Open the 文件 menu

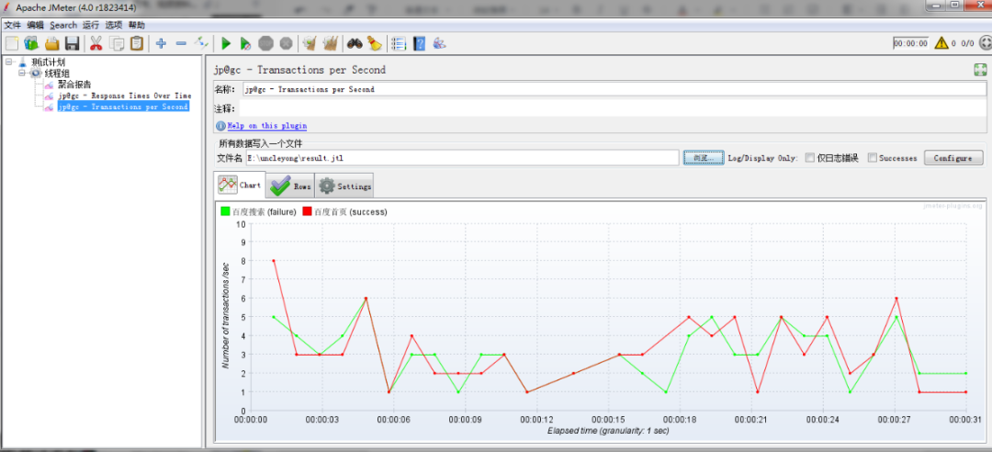pyautogui.click(x=13, y=26)
